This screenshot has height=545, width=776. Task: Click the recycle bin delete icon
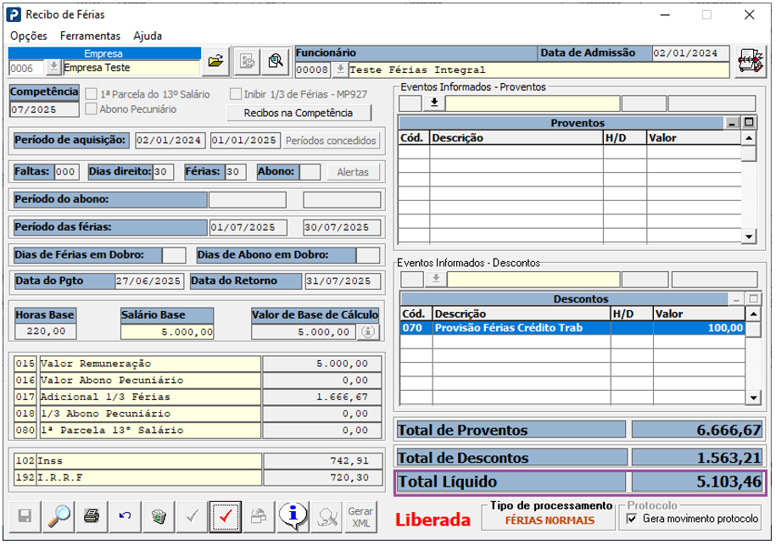coord(158,515)
